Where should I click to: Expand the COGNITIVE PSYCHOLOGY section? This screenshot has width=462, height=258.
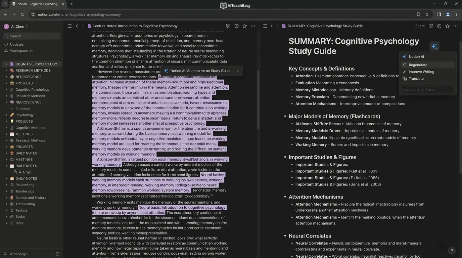tap(6, 64)
